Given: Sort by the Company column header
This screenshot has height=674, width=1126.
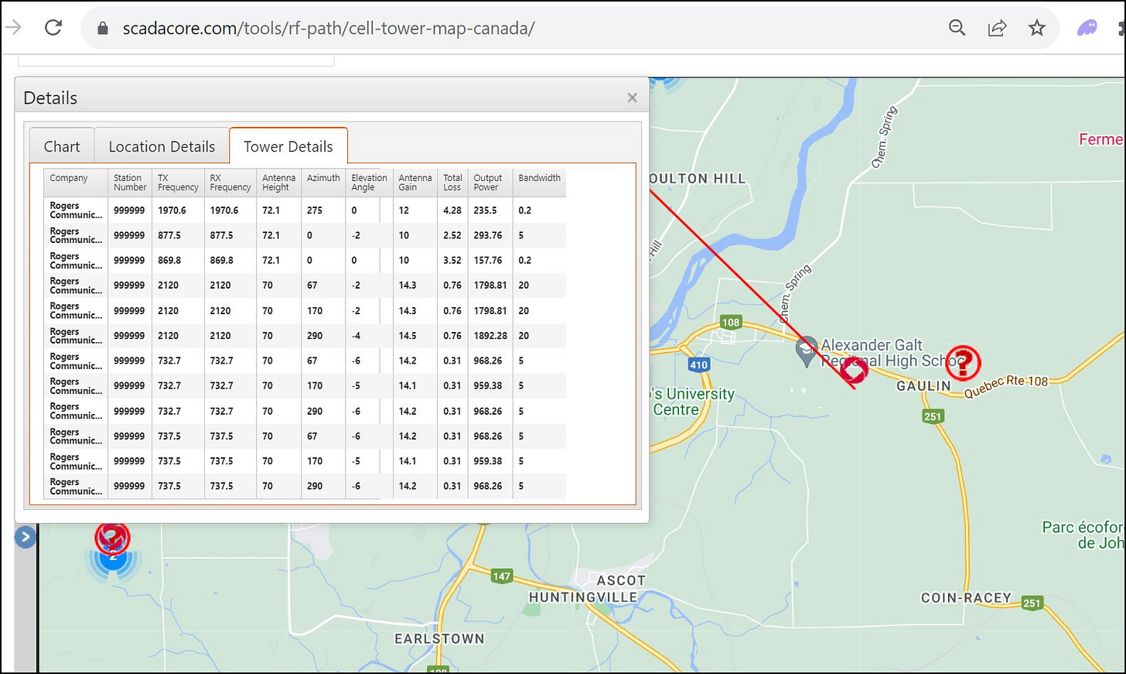Looking at the screenshot, I should (x=76, y=183).
